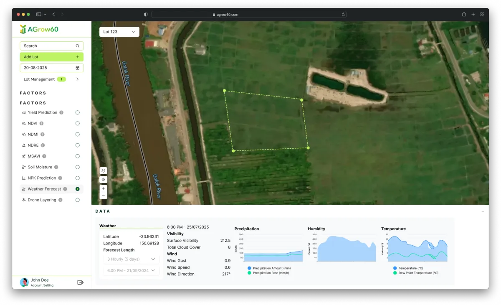Image resolution: width=501 pixels, height=305 pixels.
Task: Click the NDVI info icon
Action: click(41, 123)
